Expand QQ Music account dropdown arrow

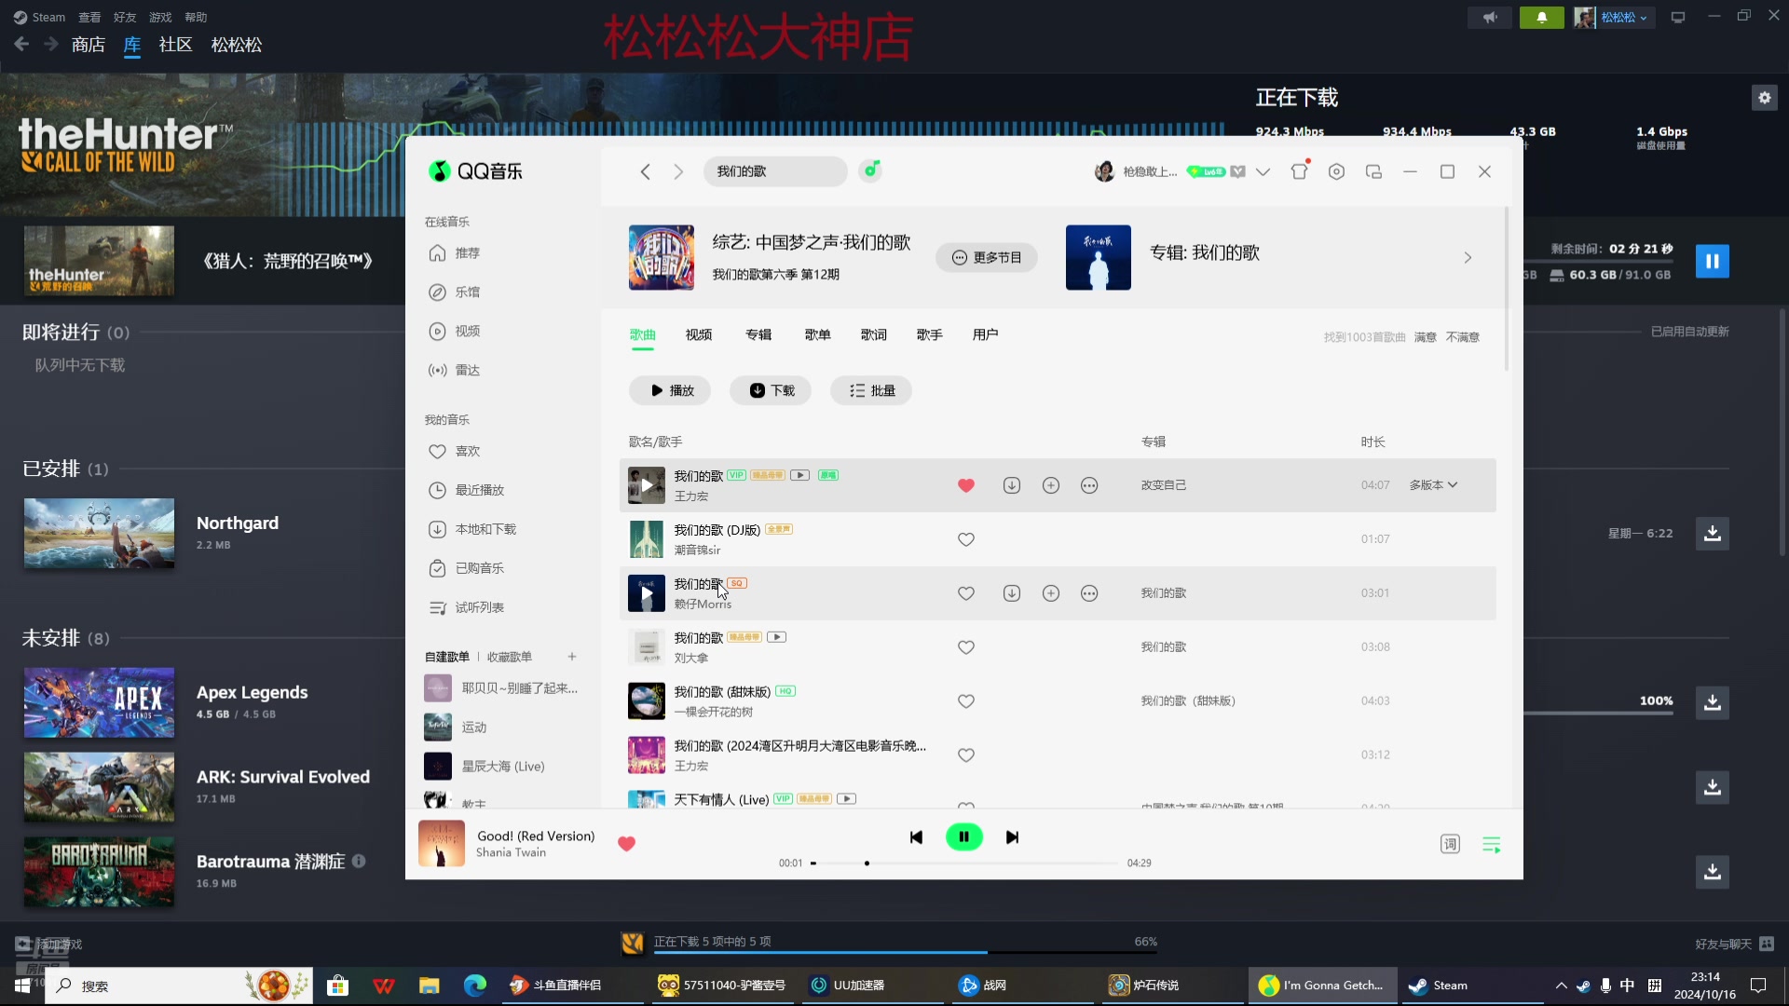1263,172
